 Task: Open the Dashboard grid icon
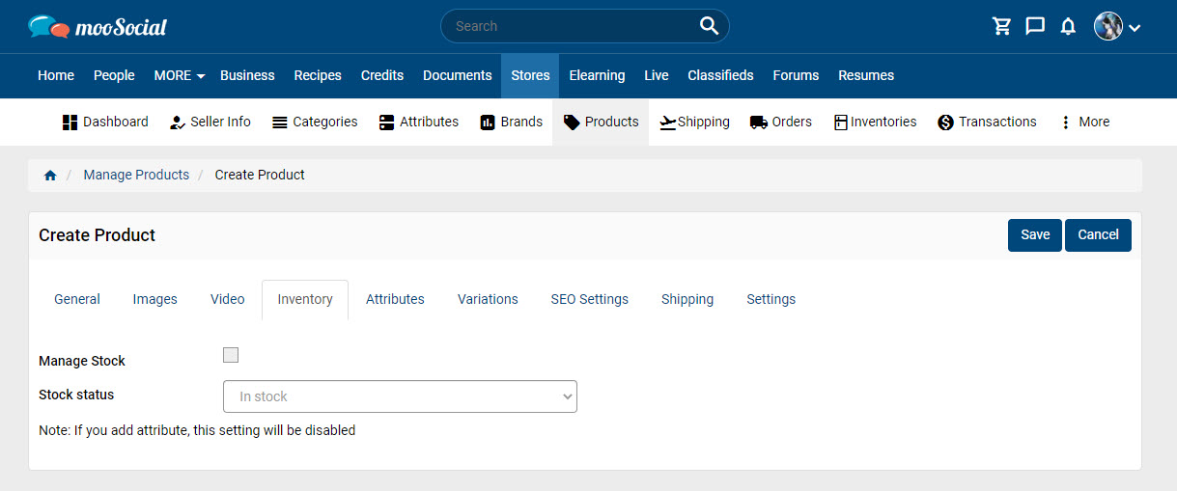coord(70,123)
